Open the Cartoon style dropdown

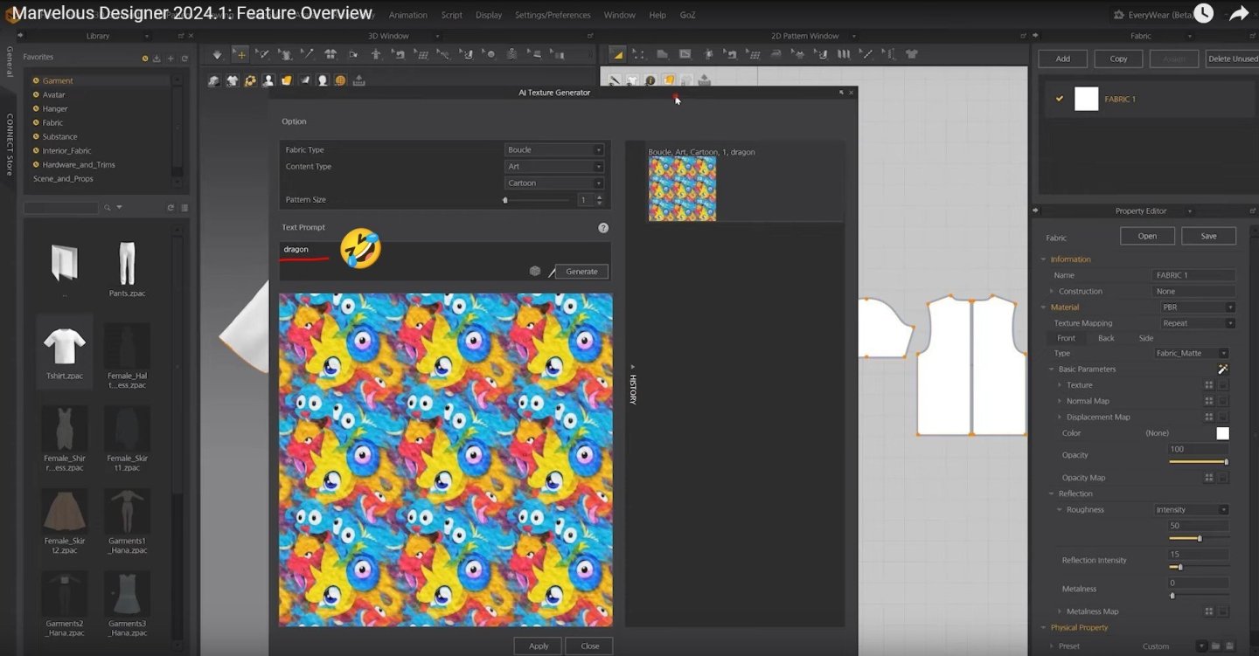[x=554, y=183]
